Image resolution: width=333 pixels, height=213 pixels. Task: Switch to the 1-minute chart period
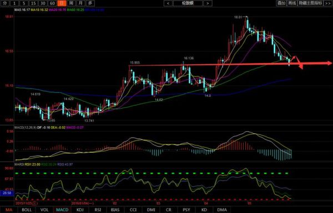[x=14, y=3]
